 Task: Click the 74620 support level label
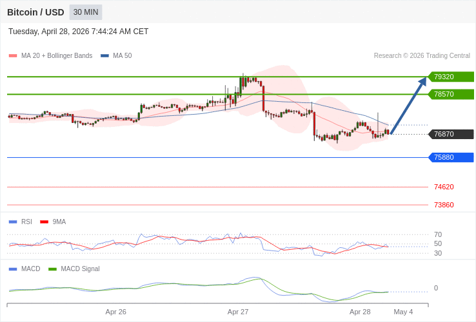(444, 187)
